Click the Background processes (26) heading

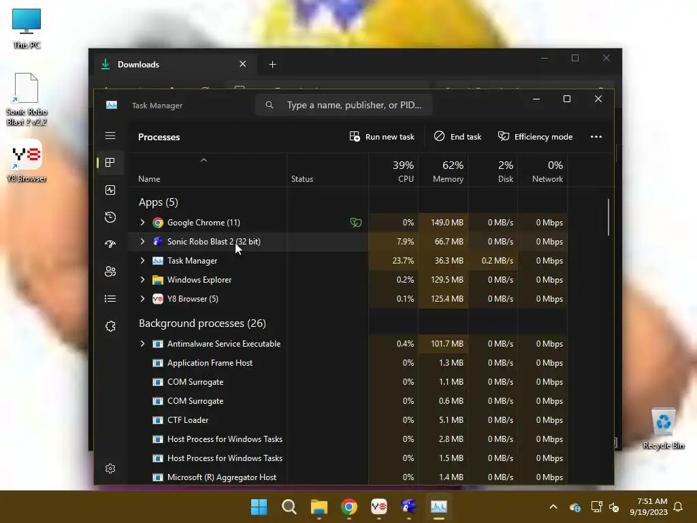pyautogui.click(x=202, y=323)
